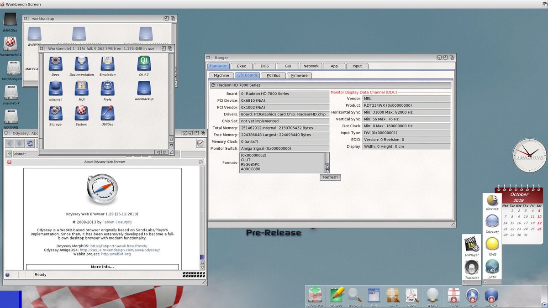
Task: Open the Internet drawer in Workbench4.1 window
Action: tap(55, 90)
